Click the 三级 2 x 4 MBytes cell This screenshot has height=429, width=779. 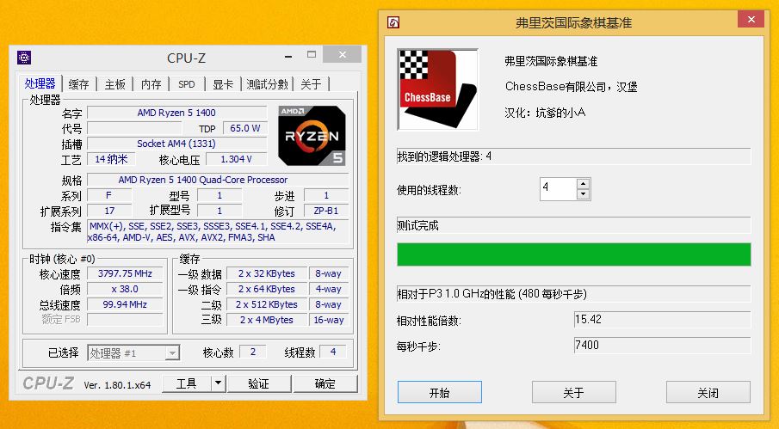[267, 320]
